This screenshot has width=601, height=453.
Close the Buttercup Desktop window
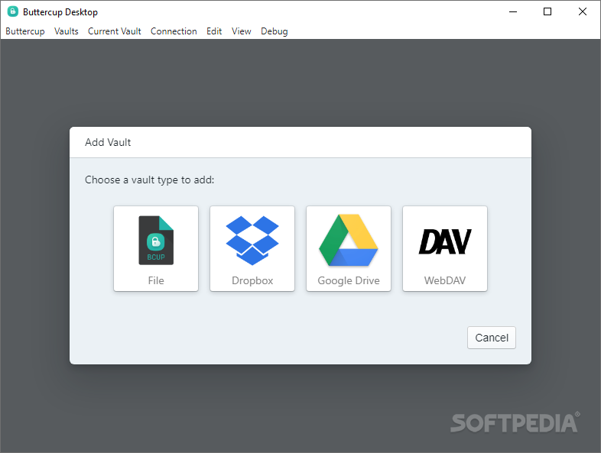click(582, 12)
